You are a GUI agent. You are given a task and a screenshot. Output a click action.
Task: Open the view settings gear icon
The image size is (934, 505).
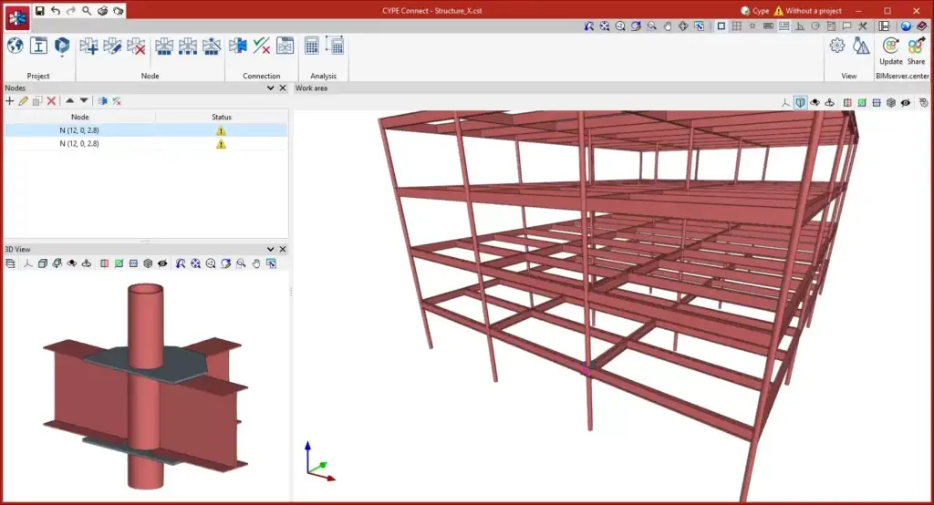tap(836, 46)
